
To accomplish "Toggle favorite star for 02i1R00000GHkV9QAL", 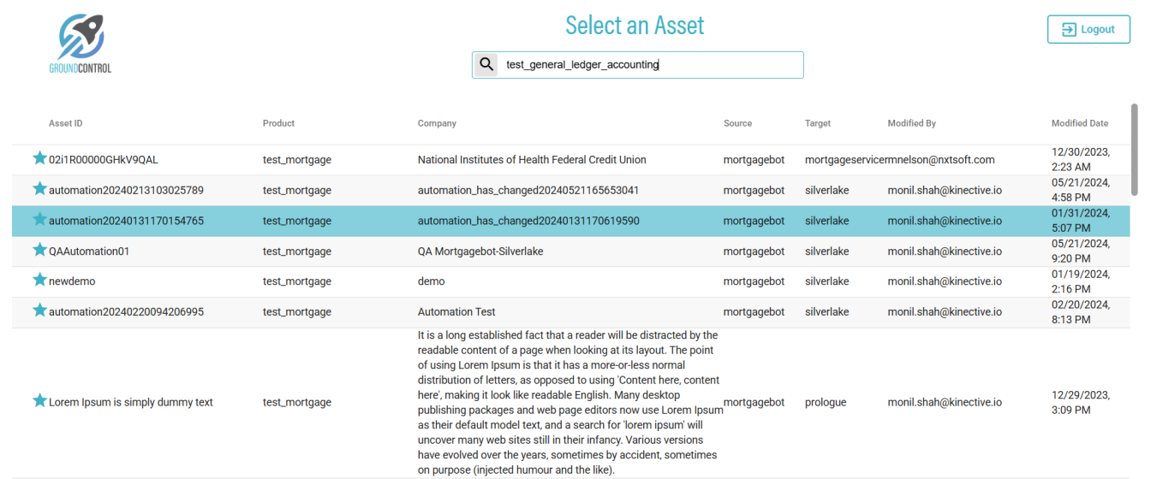I will [x=39, y=158].
